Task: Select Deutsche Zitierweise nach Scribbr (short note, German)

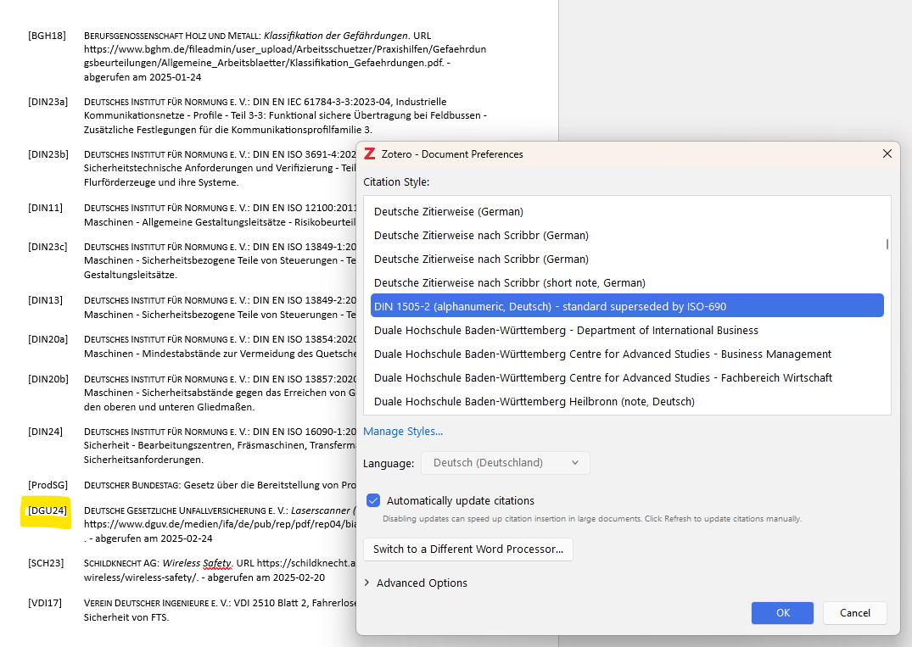Action: click(627, 282)
